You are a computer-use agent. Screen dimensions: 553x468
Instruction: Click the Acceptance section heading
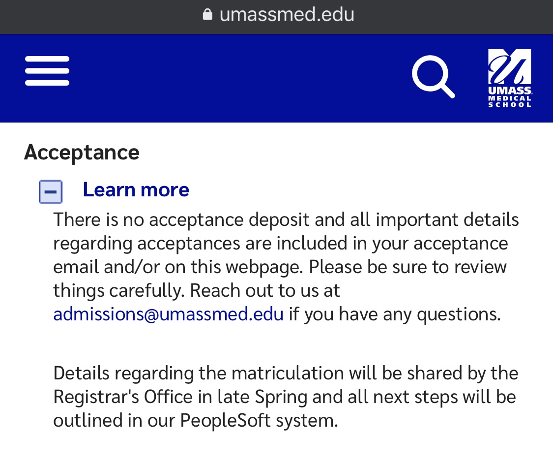[82, 153]
